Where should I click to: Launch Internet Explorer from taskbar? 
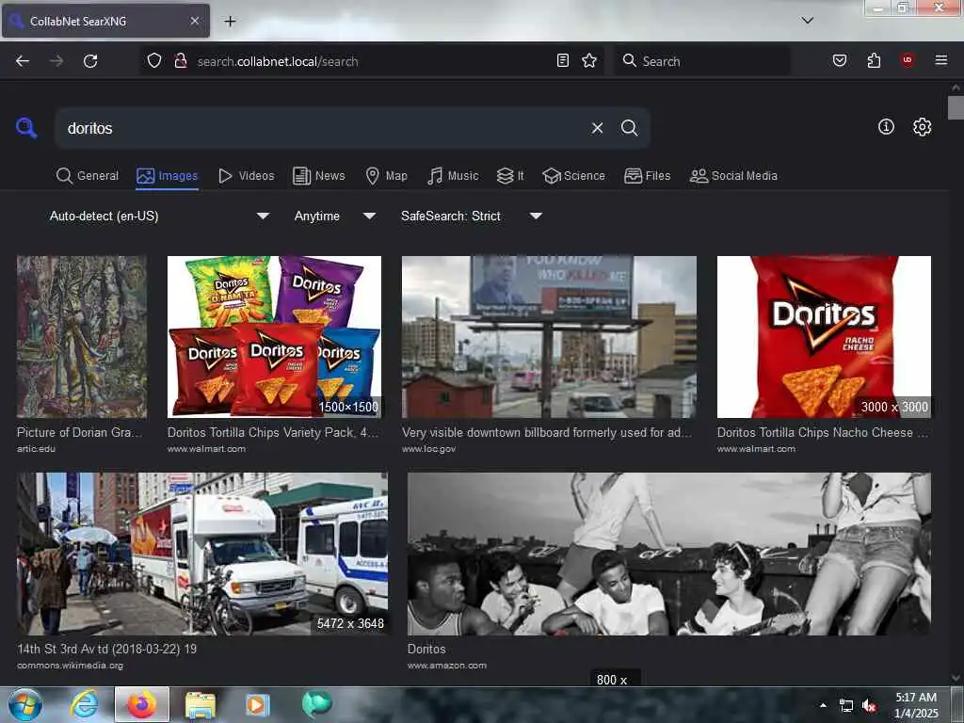(x=84, y=704)
